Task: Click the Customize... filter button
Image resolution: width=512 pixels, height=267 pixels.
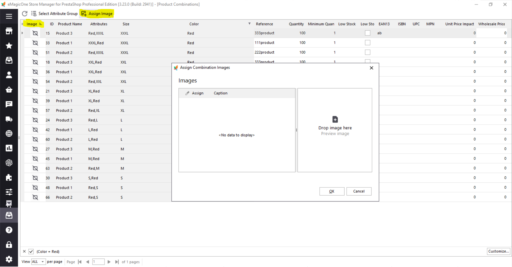Action: [x=498, y=251]
